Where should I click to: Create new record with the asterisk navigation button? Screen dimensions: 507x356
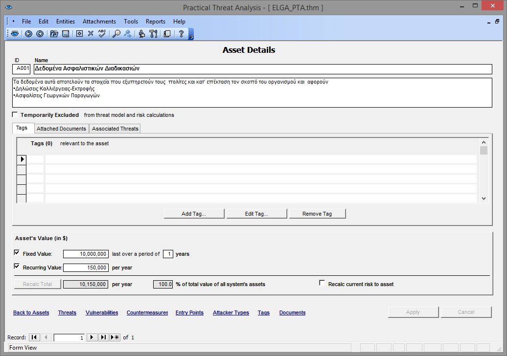(115, 337)
